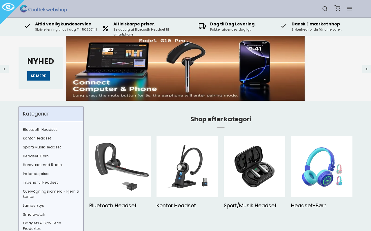The height and width of the screenshot is (231, 371).
Task: Click the Sport/Musik Headset product image
Action: tap(254, 167)
